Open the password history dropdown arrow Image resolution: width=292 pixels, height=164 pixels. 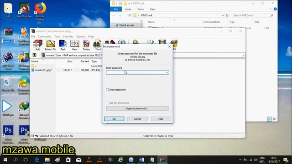167,72
